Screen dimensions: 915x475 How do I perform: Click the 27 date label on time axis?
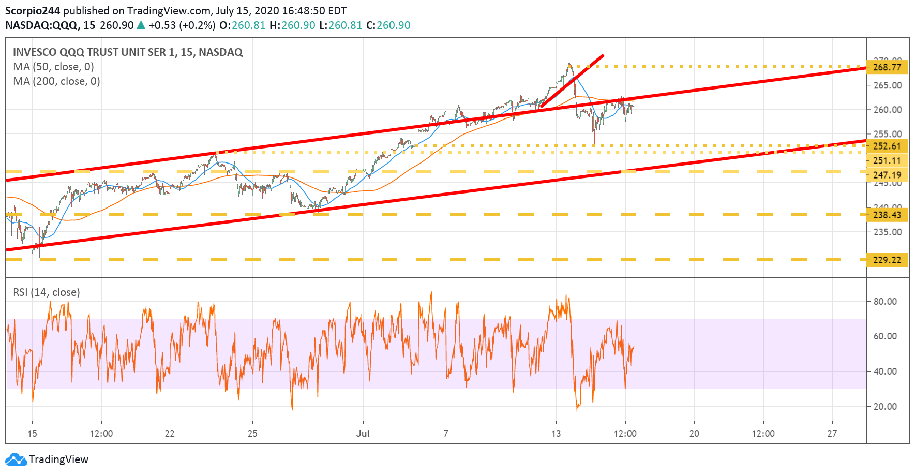pos(832,433)
